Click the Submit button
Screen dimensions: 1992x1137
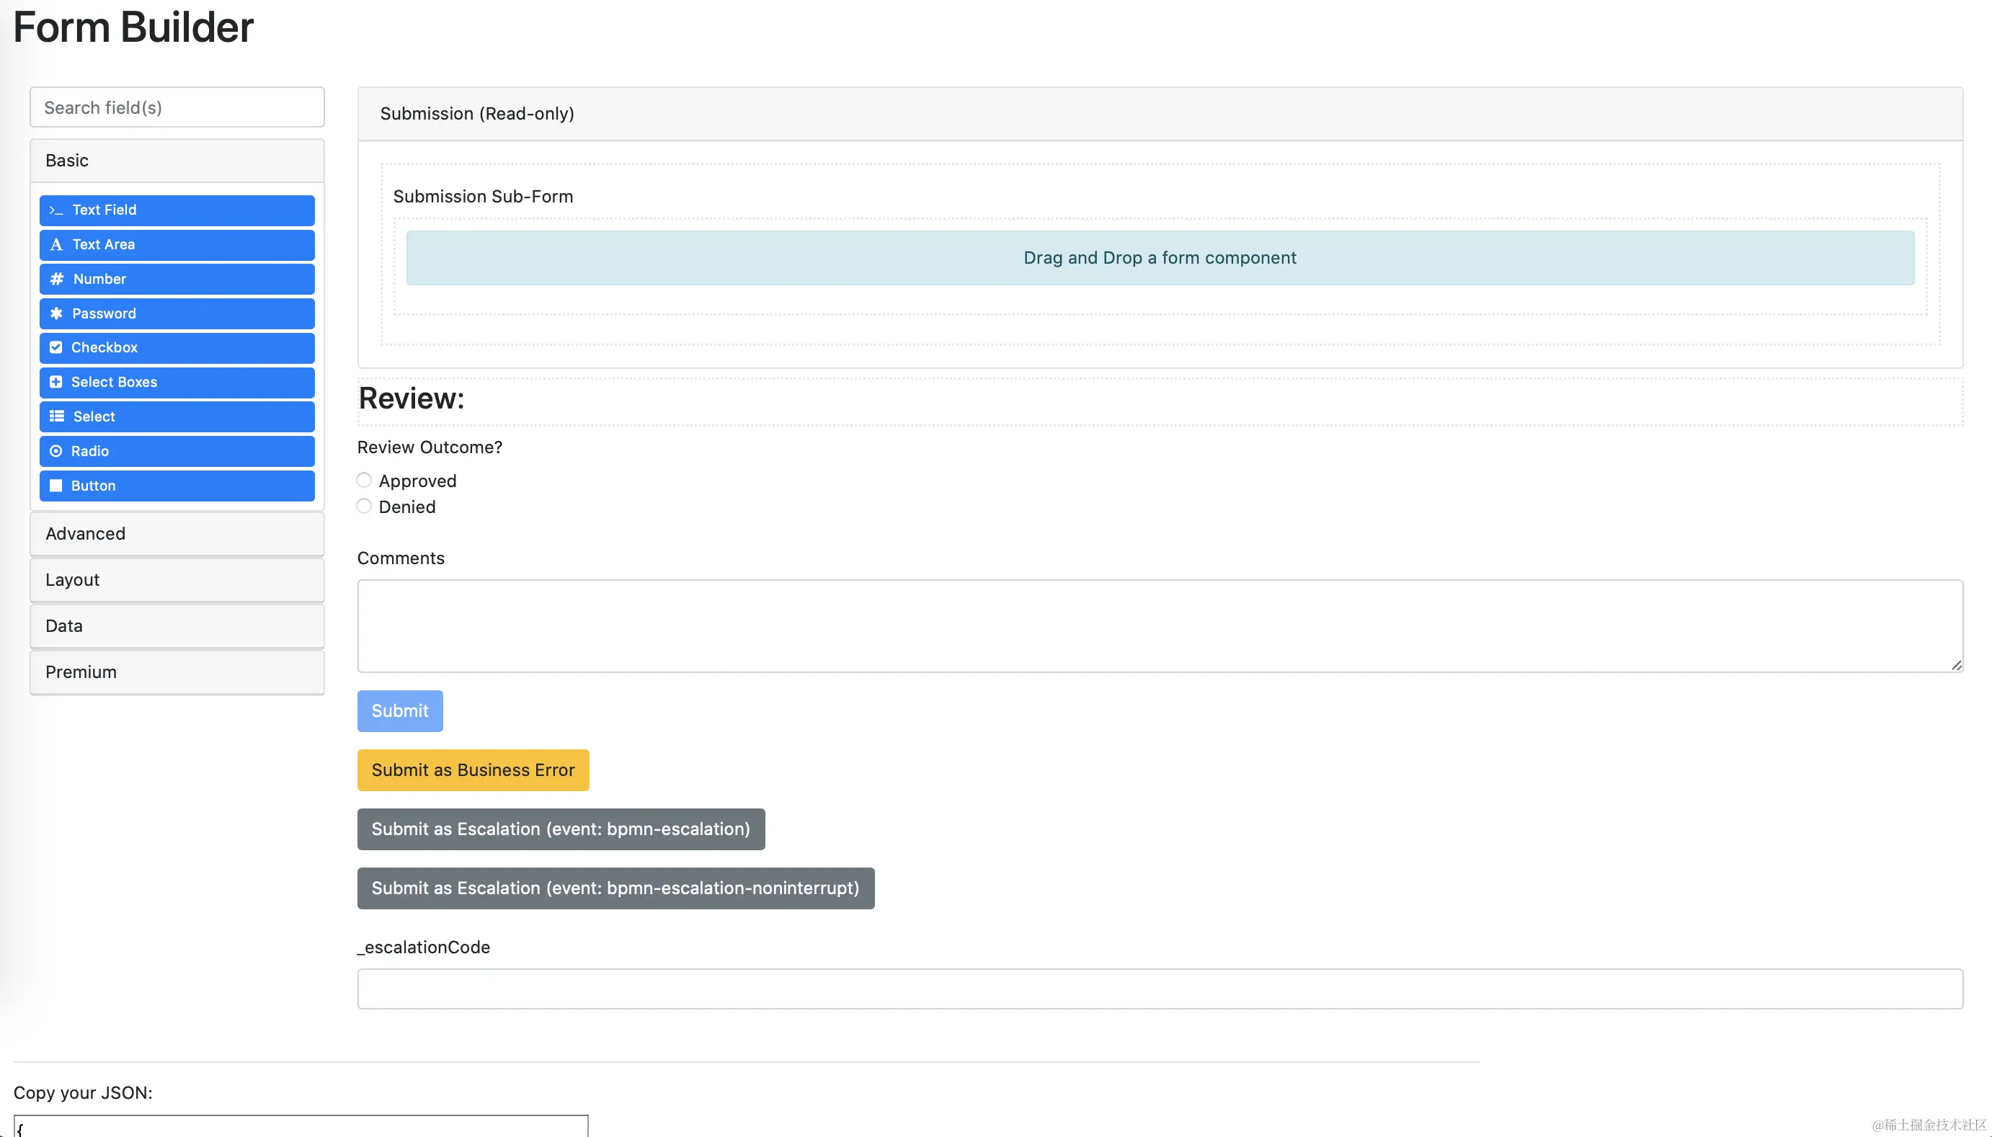400,710
